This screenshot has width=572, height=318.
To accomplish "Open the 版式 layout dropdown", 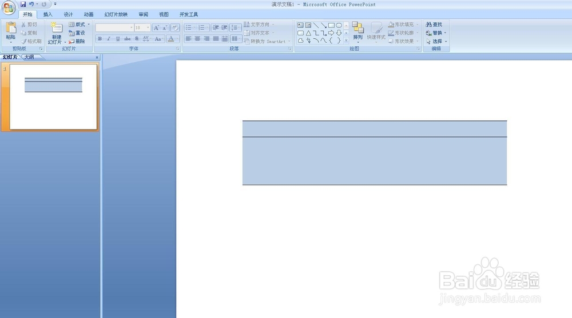I will [x=79, y=25].
